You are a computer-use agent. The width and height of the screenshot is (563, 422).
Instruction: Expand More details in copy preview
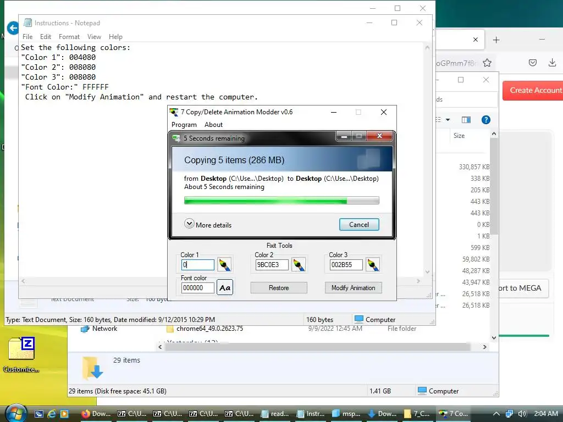[x=208, y=225]
